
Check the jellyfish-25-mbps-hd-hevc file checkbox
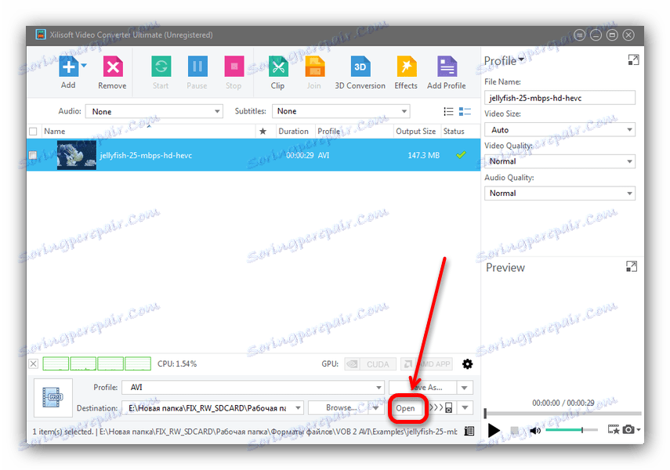[33, 155]
